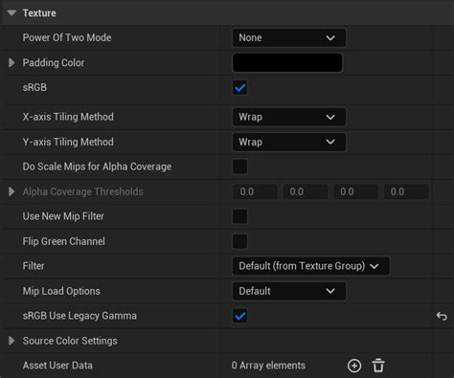This screenshot has height=378, width=454.
Task: Open the Power Of Two Mode dropdown
Action: point(289,37)
